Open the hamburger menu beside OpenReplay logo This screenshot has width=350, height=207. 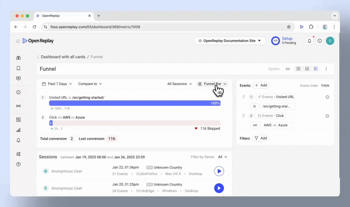(x=18, y=41)
